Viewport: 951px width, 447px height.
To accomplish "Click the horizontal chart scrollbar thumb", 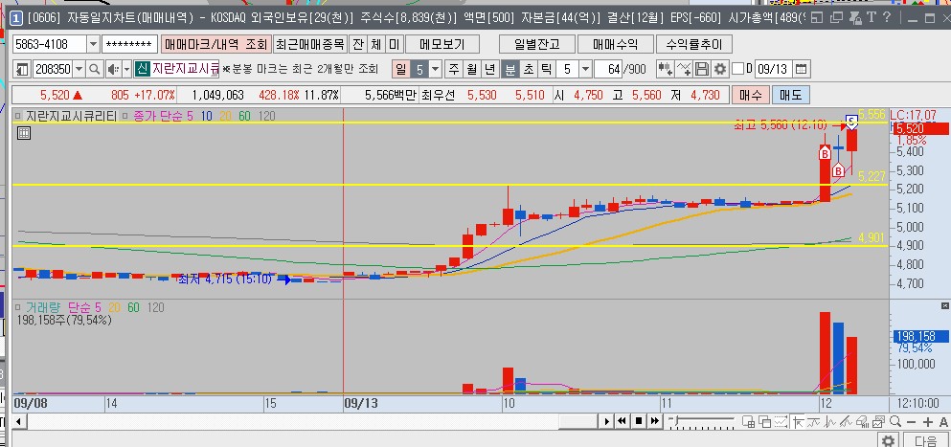I will point(578,421).
